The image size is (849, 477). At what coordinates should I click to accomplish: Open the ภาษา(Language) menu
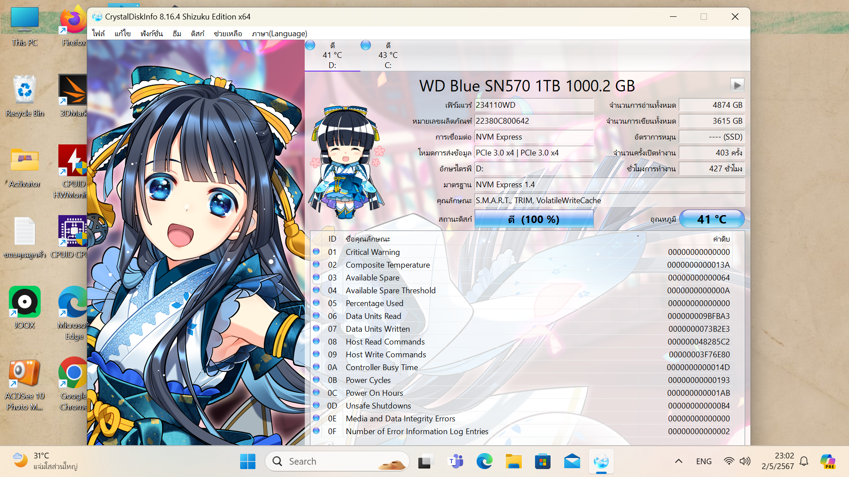click(279, 34)
